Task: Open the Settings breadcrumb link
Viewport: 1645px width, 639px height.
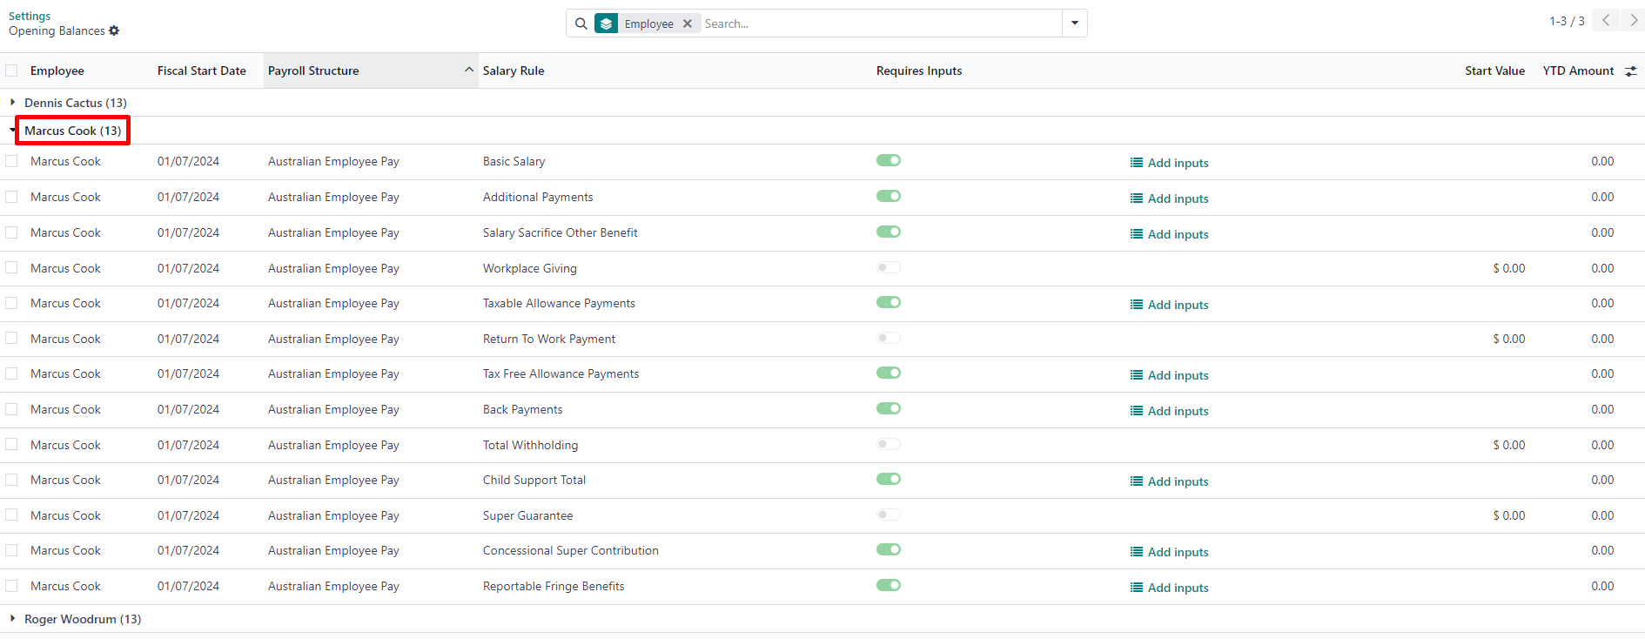Action: [x=30, y=16]
